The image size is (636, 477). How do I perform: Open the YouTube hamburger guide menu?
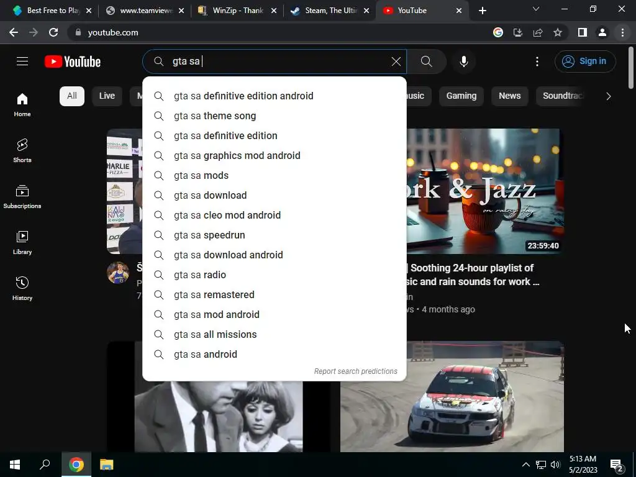pyautogui.click(x=22, y=61)
